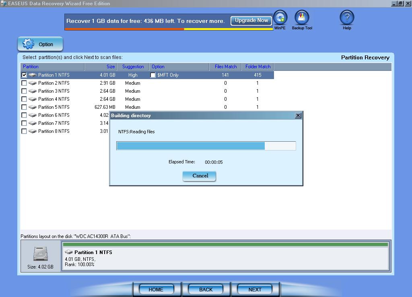This screenshot has height=297, width=412.
Task: Check the Partition 5 NTFS checkbox
Action: tap(24, 107)
